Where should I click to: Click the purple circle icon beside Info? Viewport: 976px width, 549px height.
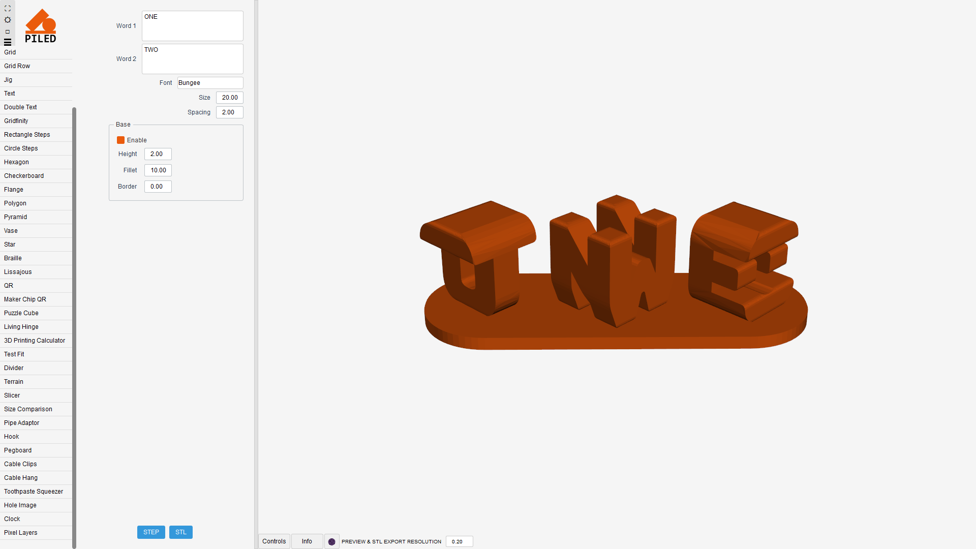pos(332,541)
